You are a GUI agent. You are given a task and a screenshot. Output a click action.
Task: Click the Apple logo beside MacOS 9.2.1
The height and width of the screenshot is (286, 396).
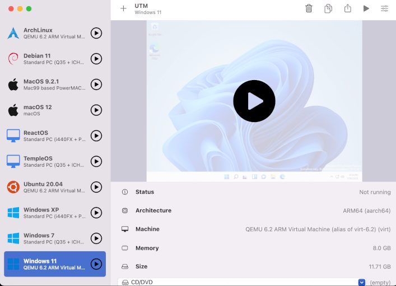(13, 85)
